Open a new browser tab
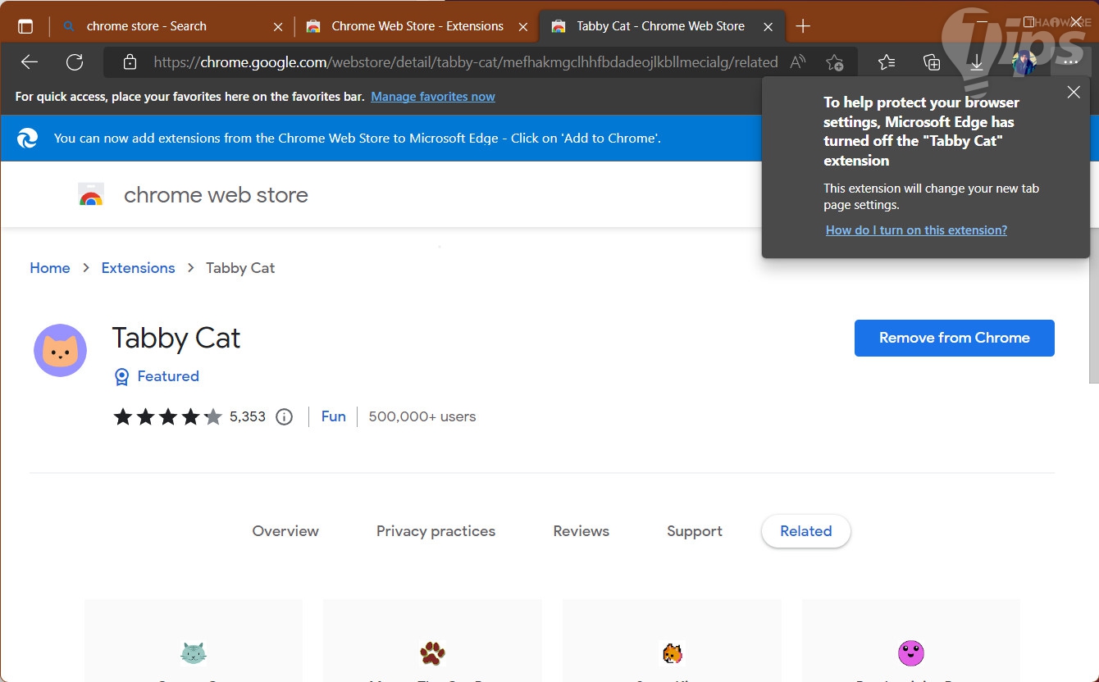The height and width of the screenshot is (682, 1099). point(803,26)
